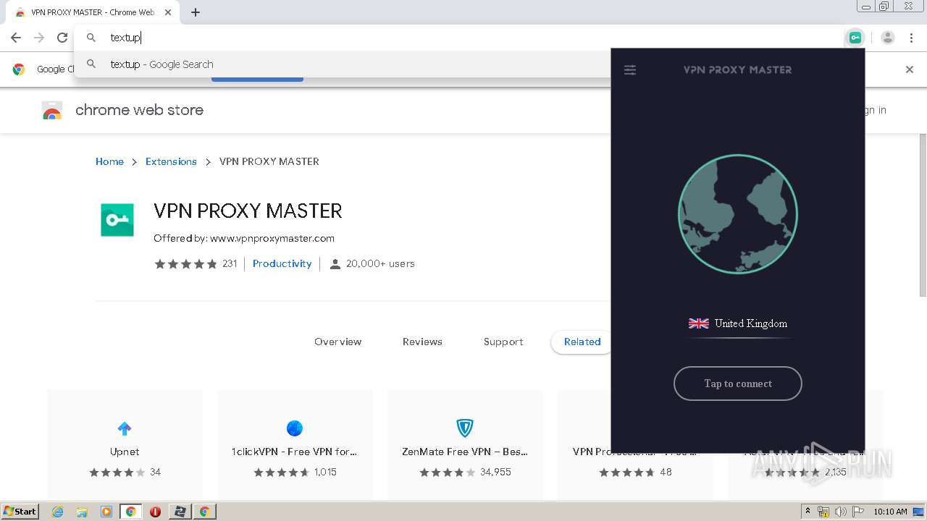Click the VPN Proxy Master extension toolbar icon

(x=855, y=38)
